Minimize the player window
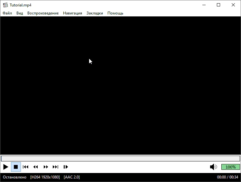The image size is (241, 182). click(x=204, y=5)
